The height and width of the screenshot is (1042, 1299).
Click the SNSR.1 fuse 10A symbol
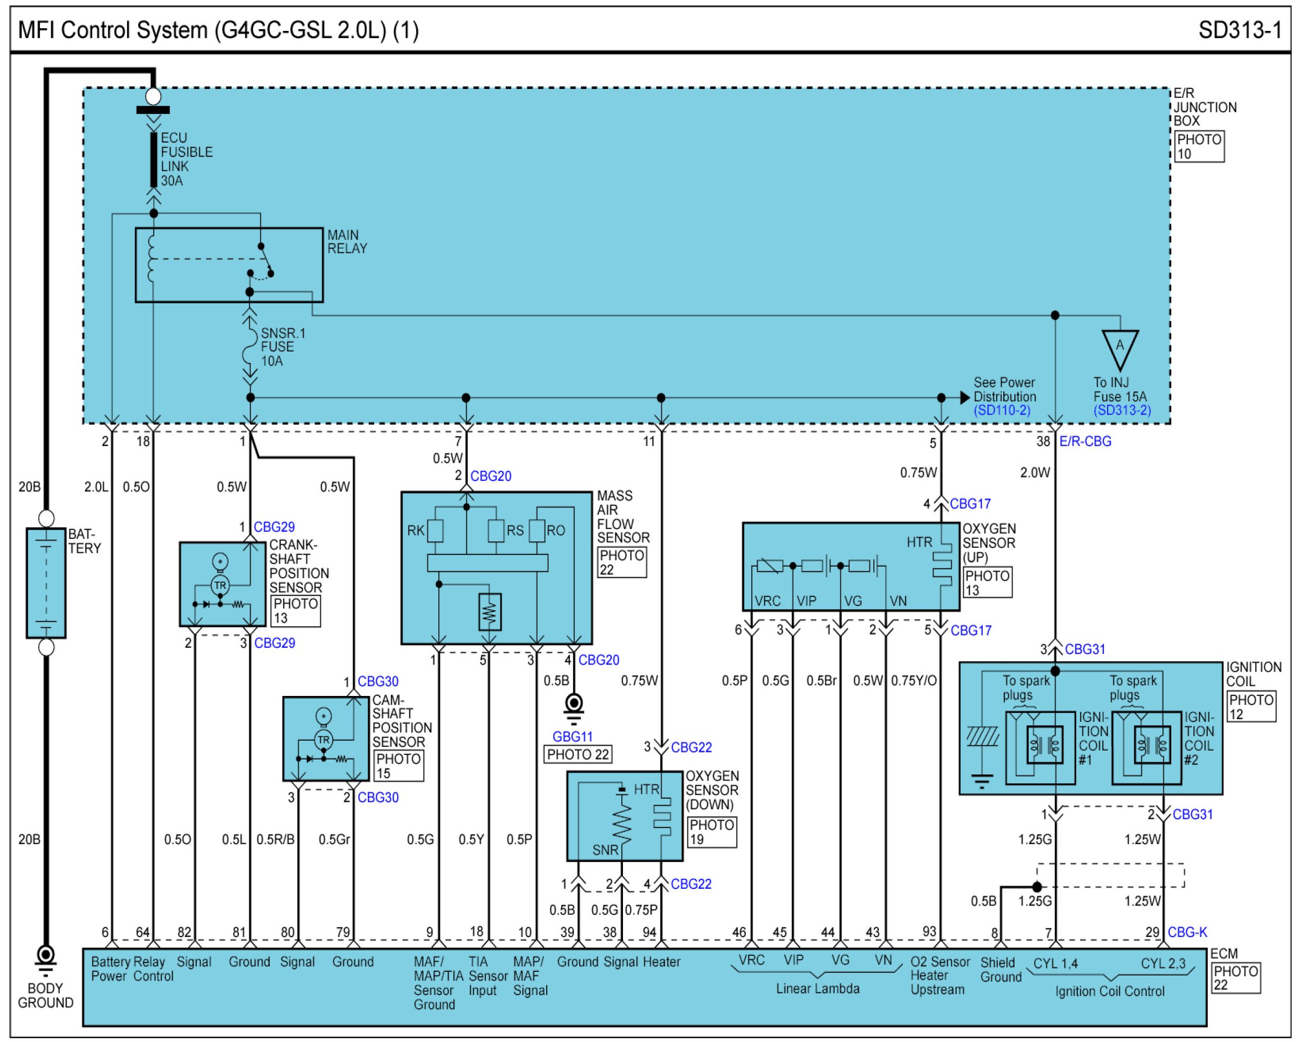(250, 348)
